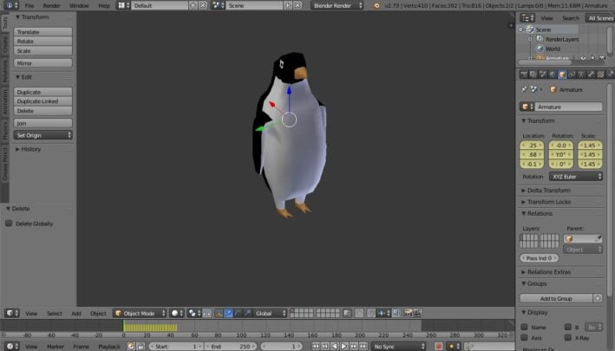Enable the Delete Globally checkbox
The height and width of the screenshot is (351, 615).
(10, 224)
